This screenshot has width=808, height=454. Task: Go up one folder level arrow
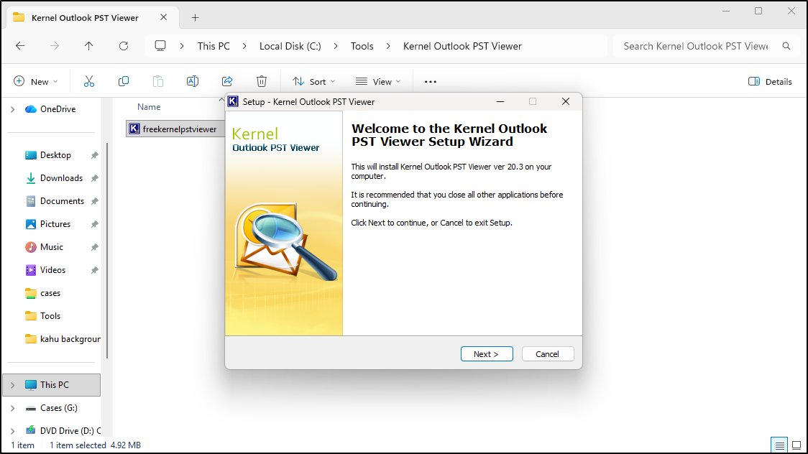tap(88, 46)
